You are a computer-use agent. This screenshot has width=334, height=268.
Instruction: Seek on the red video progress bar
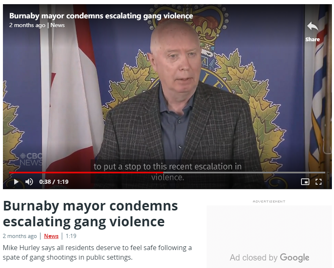[86, 173]
